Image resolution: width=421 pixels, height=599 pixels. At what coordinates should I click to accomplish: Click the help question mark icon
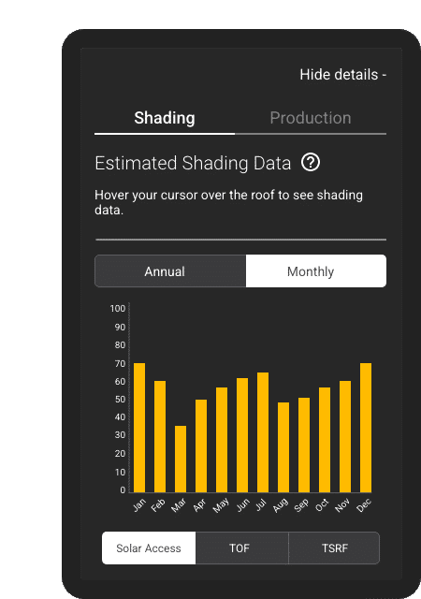(311, 163)
